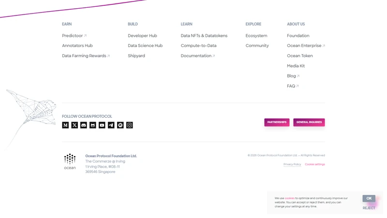This screenshot has height=218, width=387.
Task: Open the Blog link
Action: pos(293,76)
